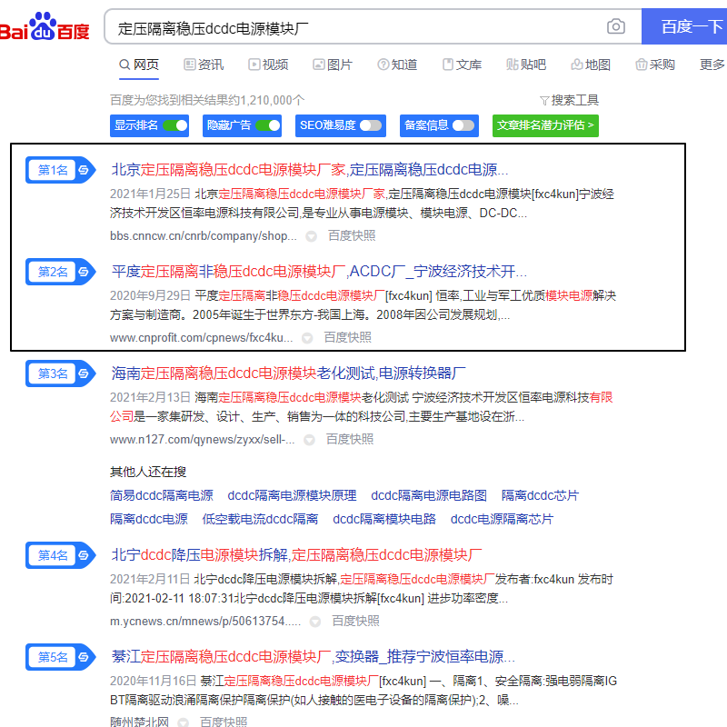Open result 綦江定压隔离稳压dcdc电源模块厂

click(x=313, y=656)
